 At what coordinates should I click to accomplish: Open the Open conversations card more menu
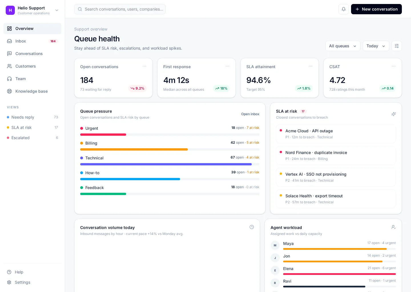click(x=144, y=66)
